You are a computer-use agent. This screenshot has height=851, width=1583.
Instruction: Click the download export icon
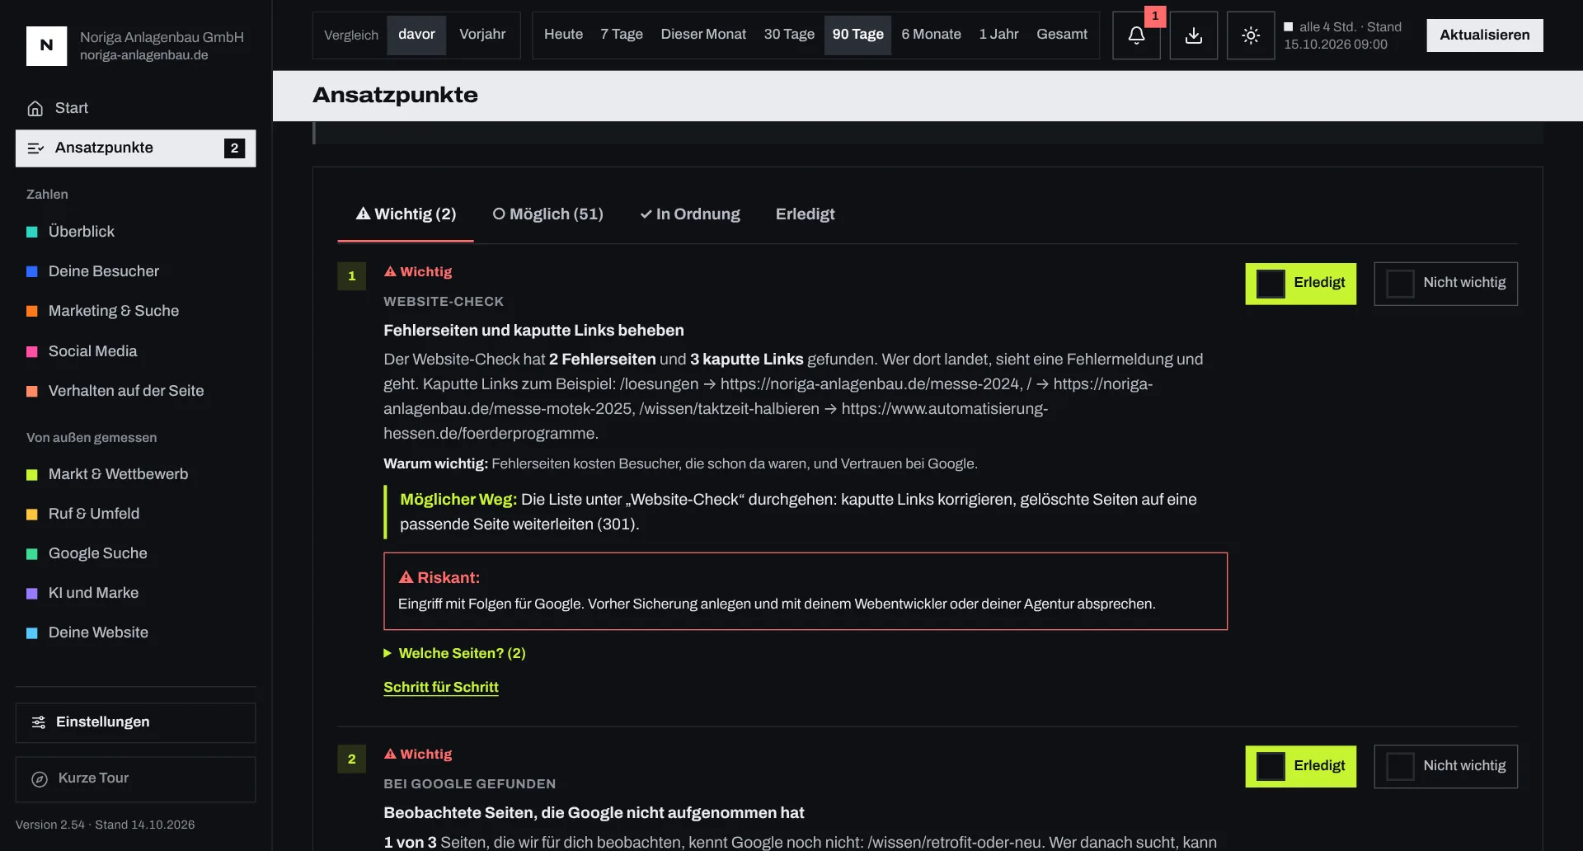tap(1193, 35)
